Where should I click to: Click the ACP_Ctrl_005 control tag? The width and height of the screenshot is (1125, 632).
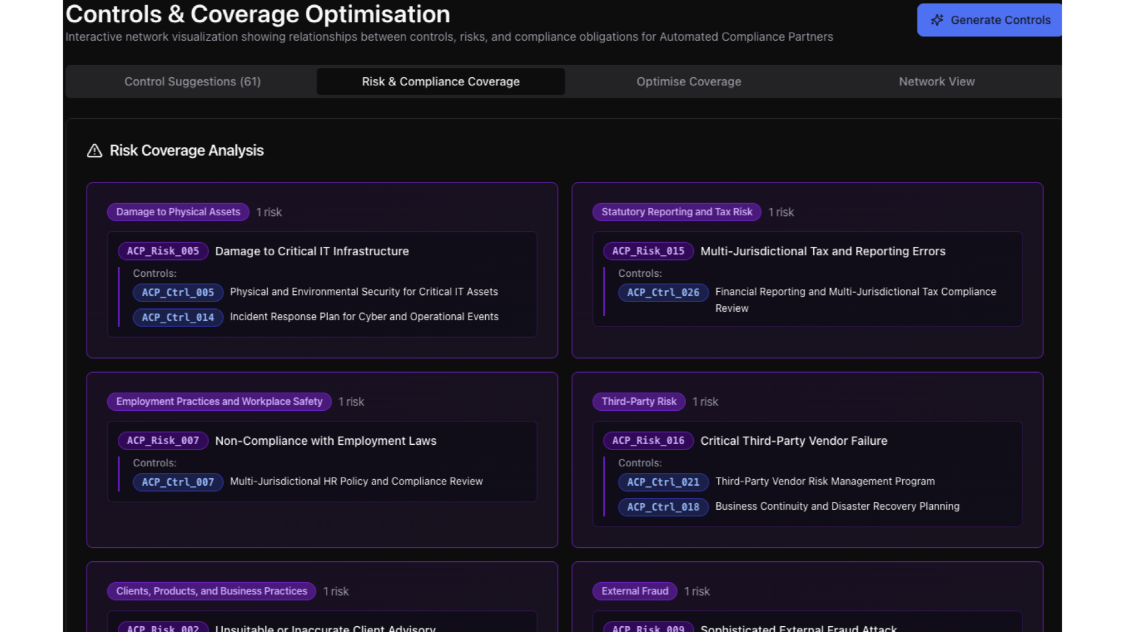178,293
